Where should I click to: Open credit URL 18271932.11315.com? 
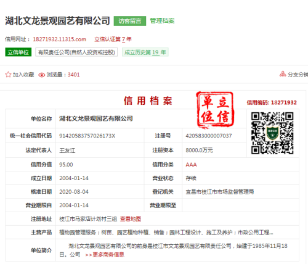[60, 39]
